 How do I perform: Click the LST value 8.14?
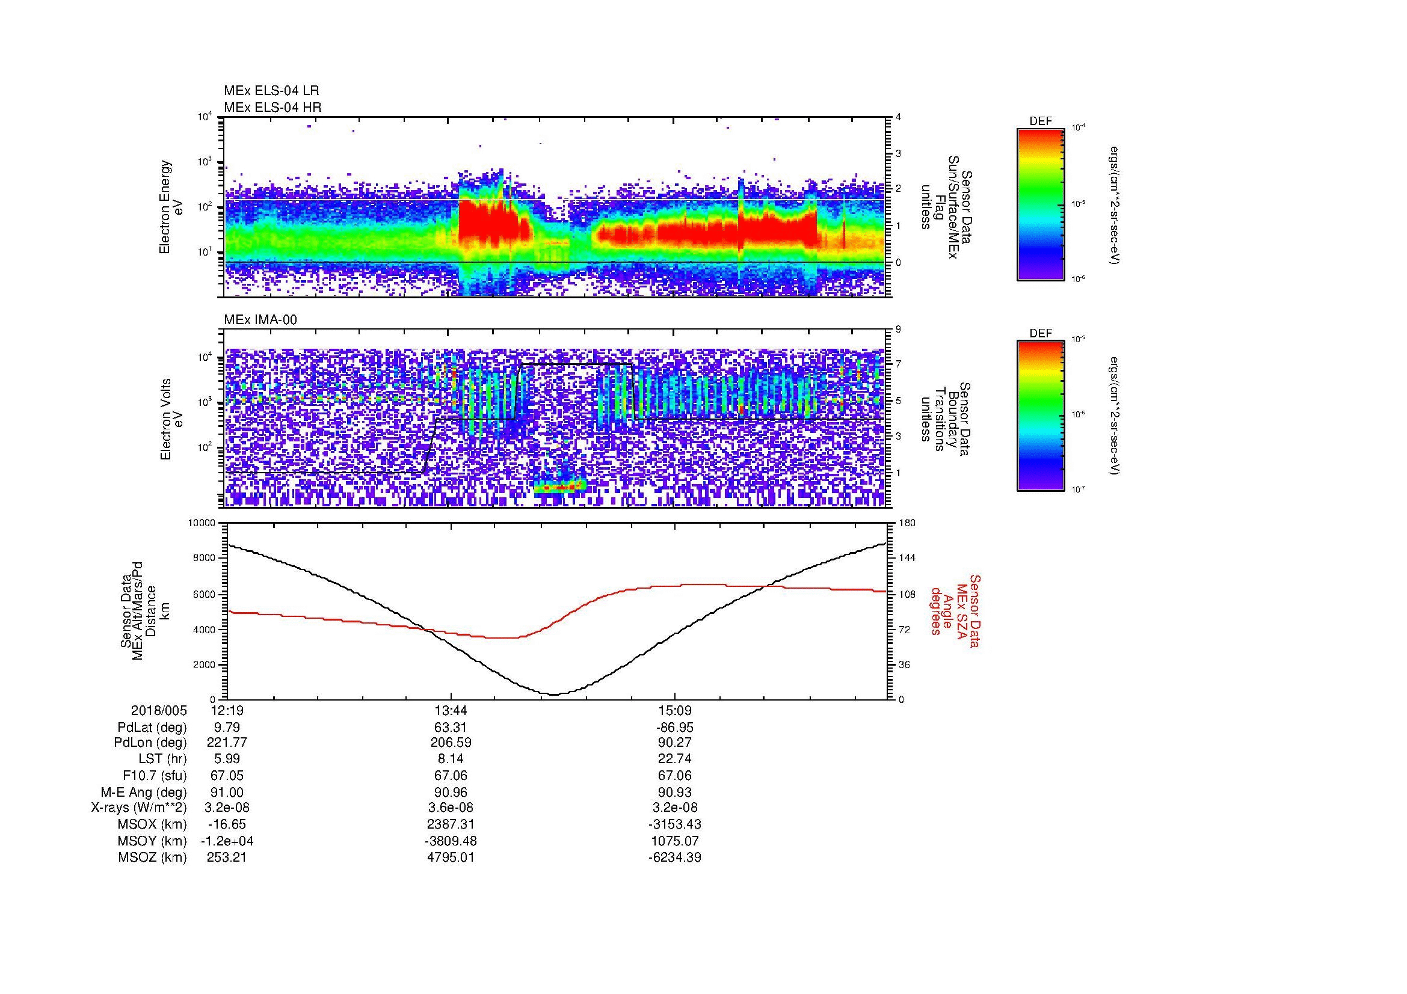coord(451,759)
